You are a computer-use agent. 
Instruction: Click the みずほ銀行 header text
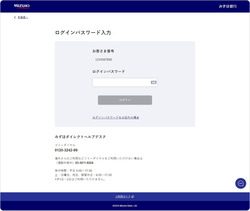tap(228, 6)
